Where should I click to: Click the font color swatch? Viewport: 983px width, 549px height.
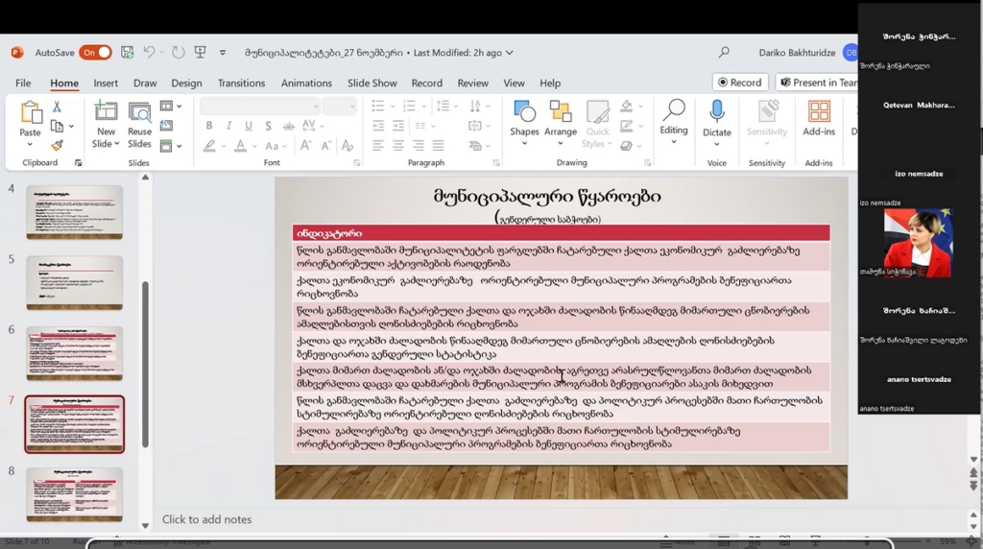[240, 147]
